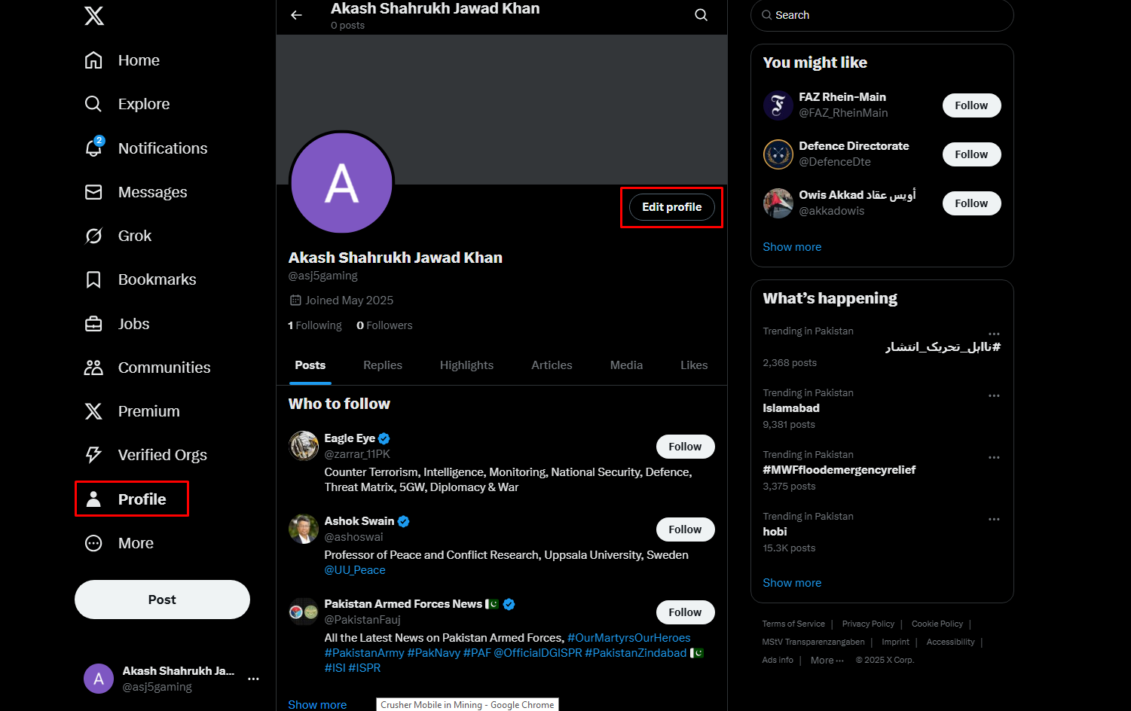Switch to the Replies tab
Screen dimensions: 1131x711
[x=382, y=365]
